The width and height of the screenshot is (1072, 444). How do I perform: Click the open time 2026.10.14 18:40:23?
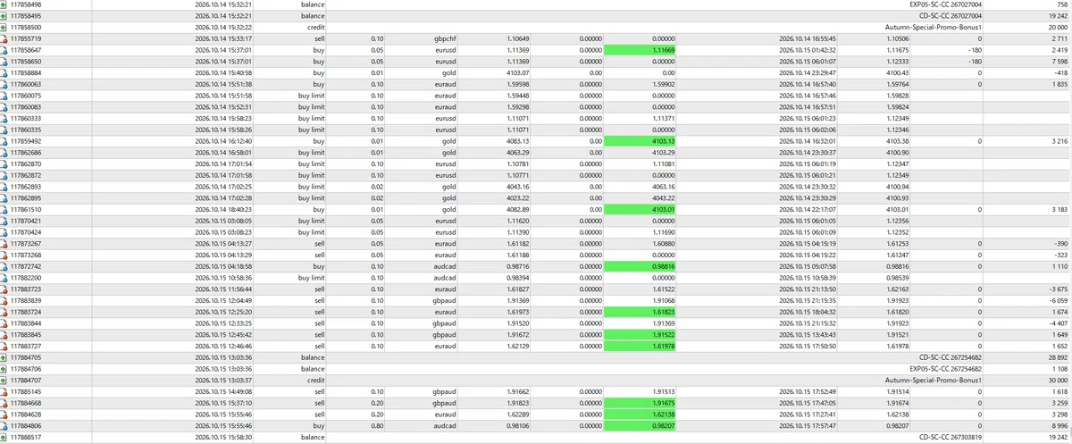[x=223, y=210]
